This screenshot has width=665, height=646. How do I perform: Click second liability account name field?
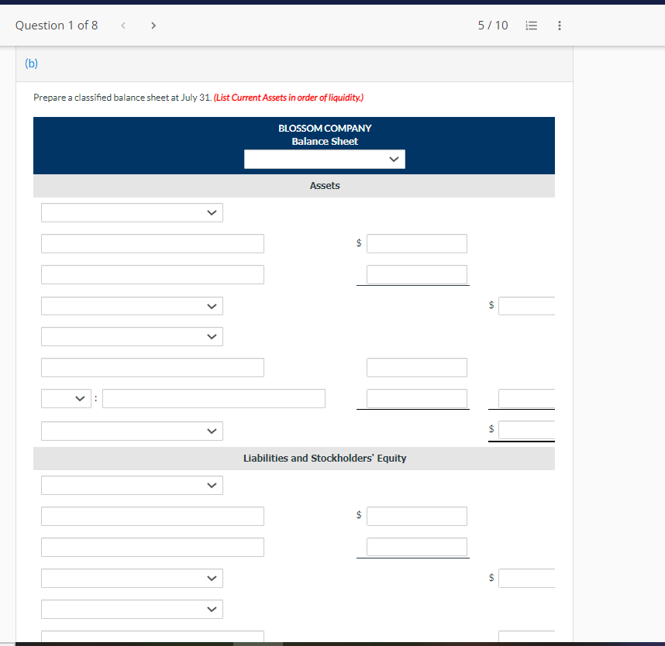(x=153, y=547)
